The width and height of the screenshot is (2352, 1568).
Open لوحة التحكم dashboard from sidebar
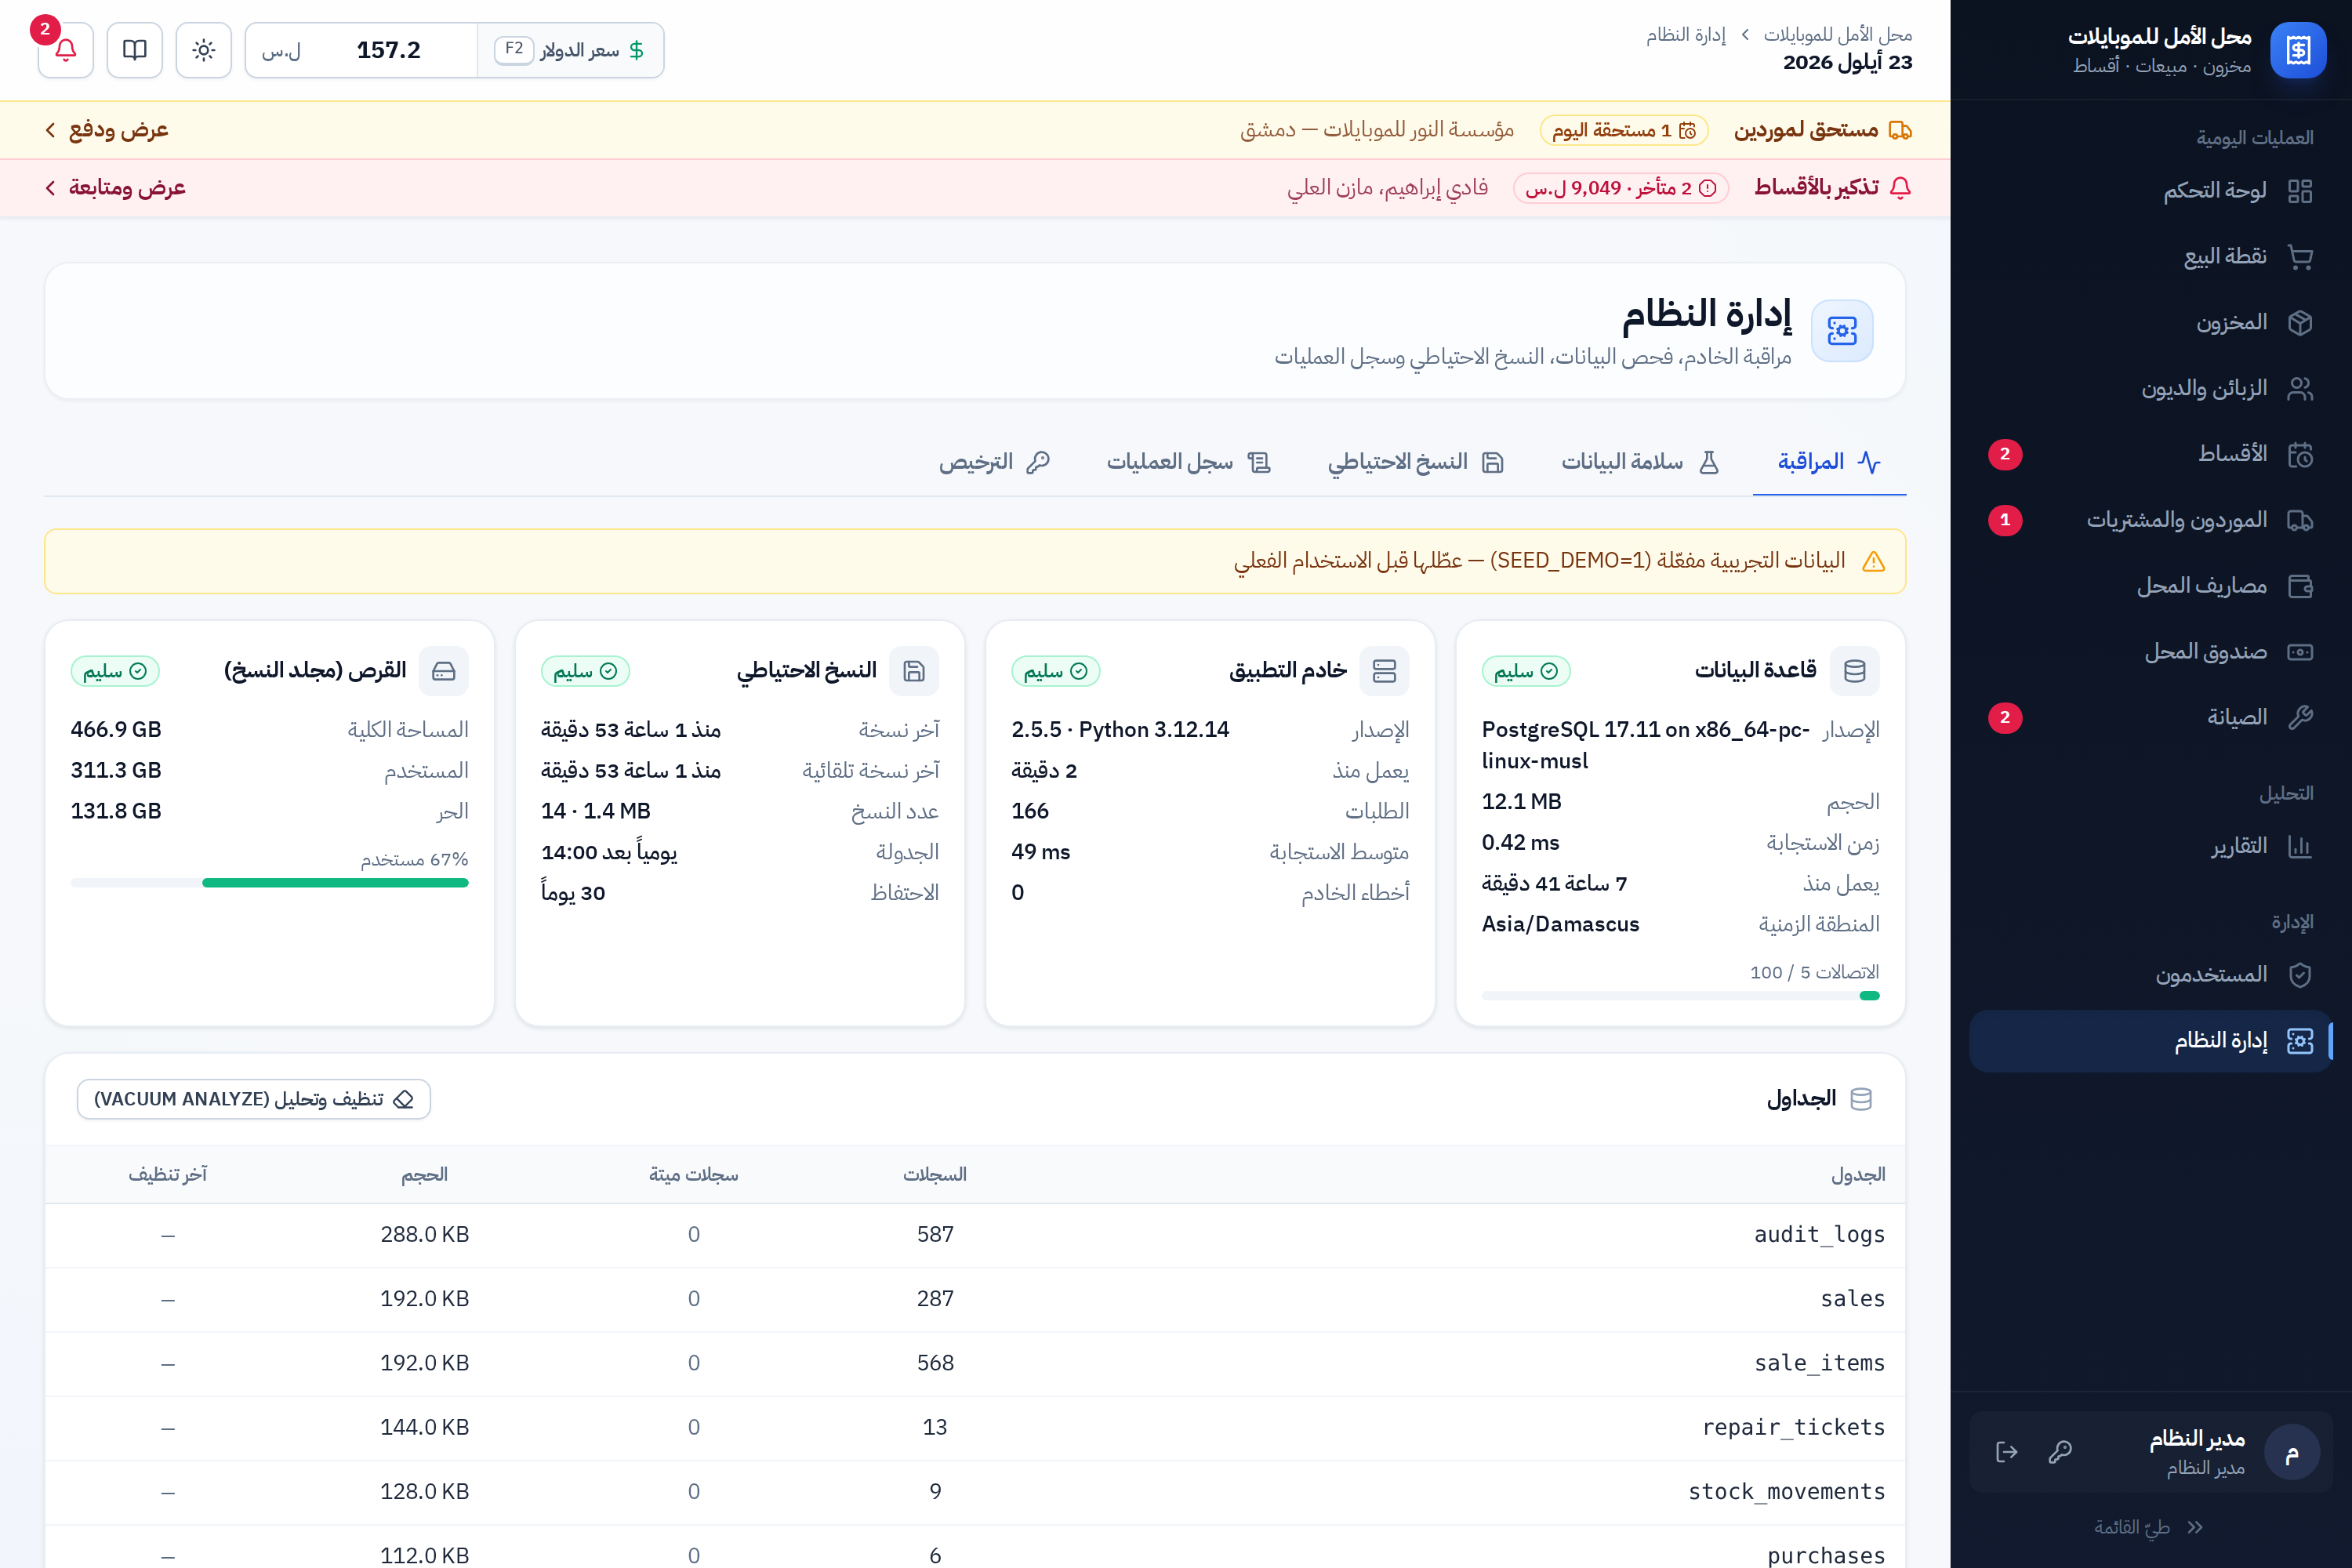[2151, 191]
